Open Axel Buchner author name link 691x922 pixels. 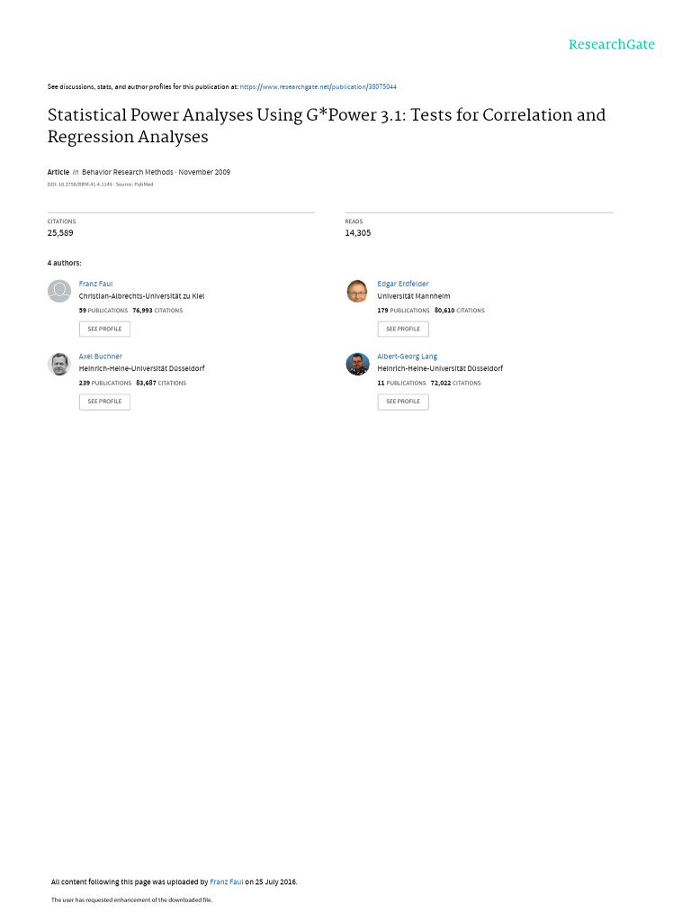tap(101, 357)
